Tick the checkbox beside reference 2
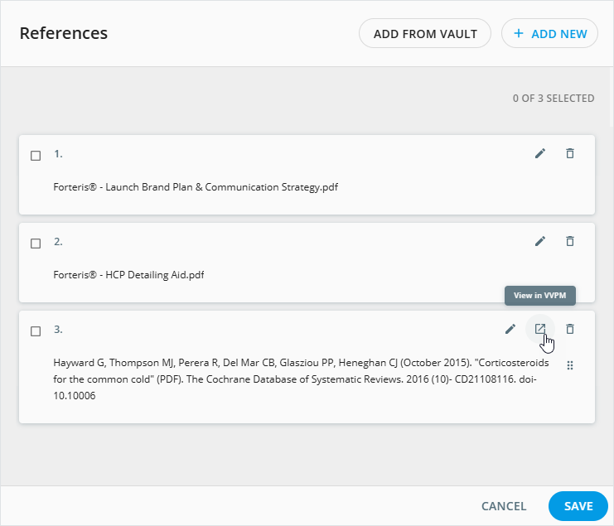The height and width of the screenshot is (526, 614). click(36, 244)
